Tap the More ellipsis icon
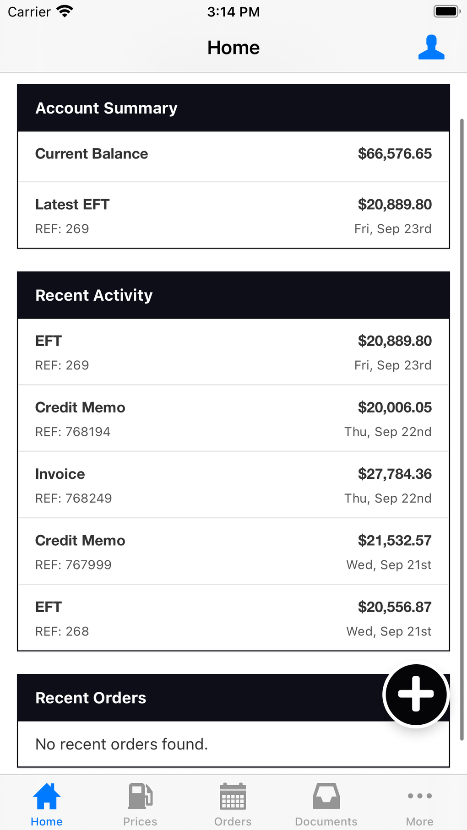 pos(419,796)
